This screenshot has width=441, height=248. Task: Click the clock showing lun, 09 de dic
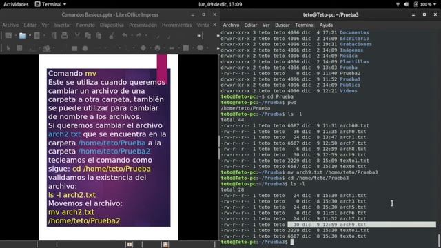[220, 4]
